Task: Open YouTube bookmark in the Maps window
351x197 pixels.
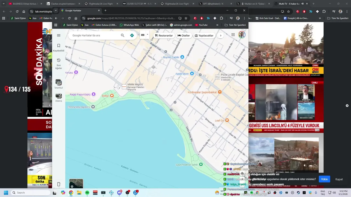Action: coord(201,25)
